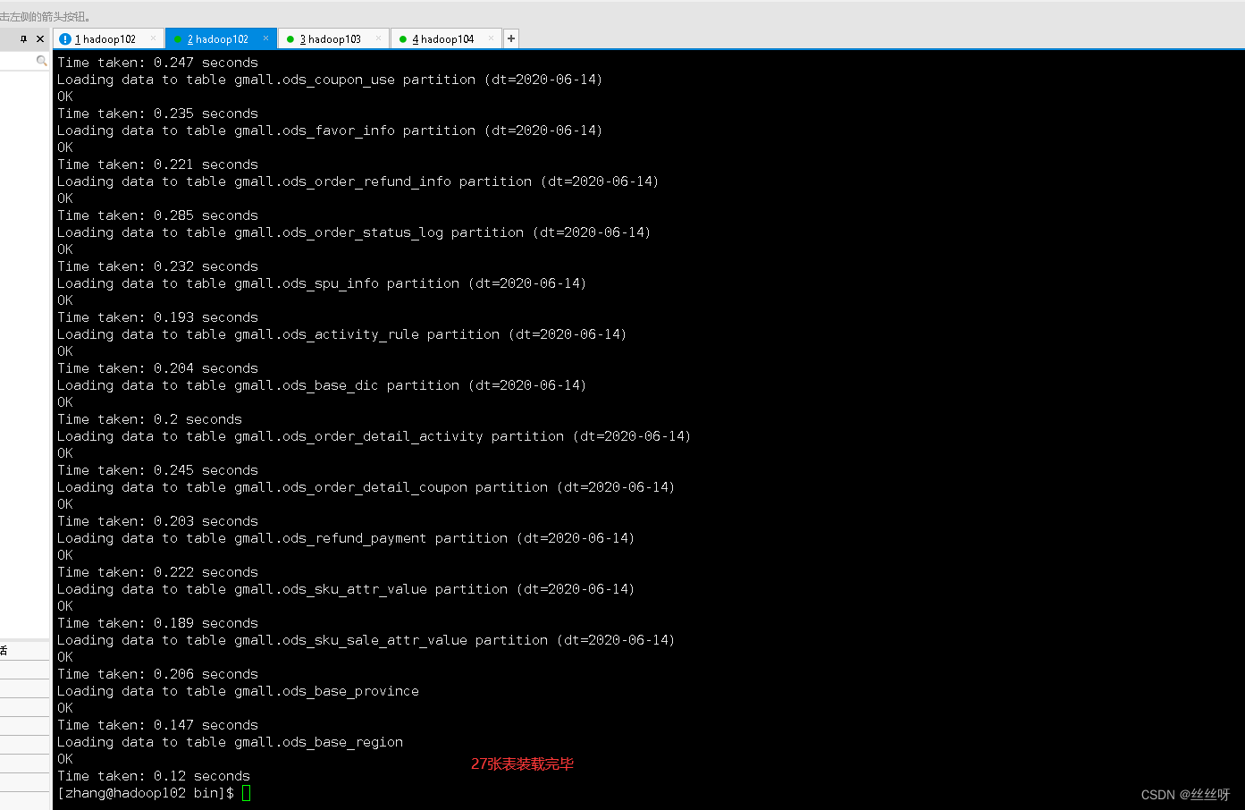
Task: Click the line loading gmall.ods_favor_info partition
Action: (330, 131)
